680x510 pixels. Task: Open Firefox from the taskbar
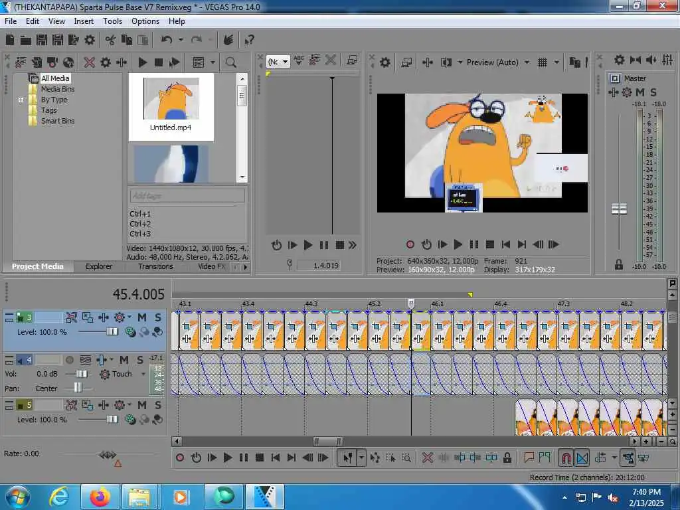tap(100, 497)
